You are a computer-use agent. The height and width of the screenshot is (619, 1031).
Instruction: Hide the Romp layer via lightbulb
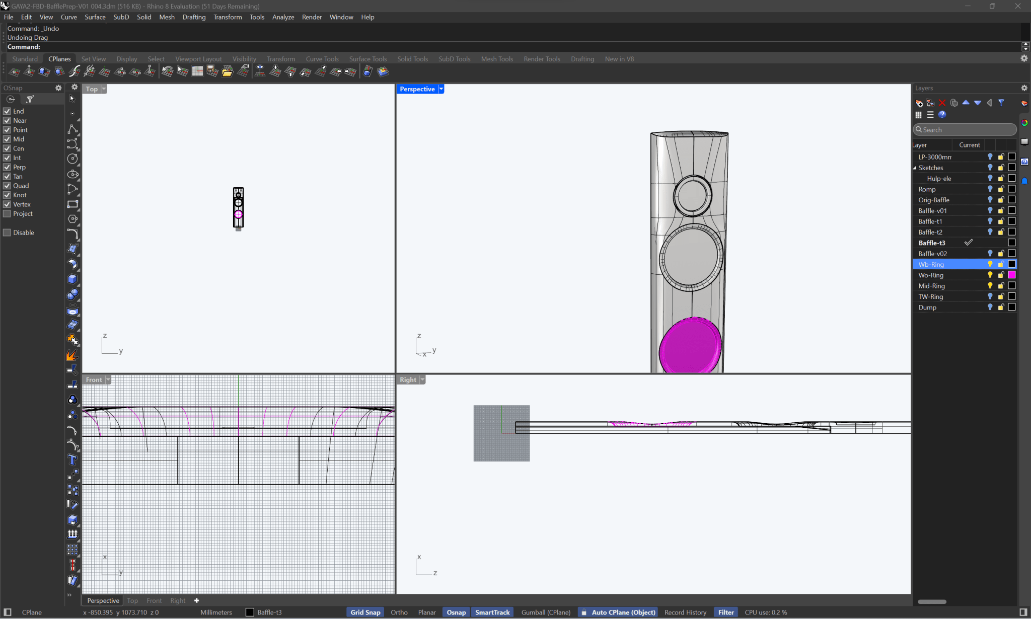[990, 189]
